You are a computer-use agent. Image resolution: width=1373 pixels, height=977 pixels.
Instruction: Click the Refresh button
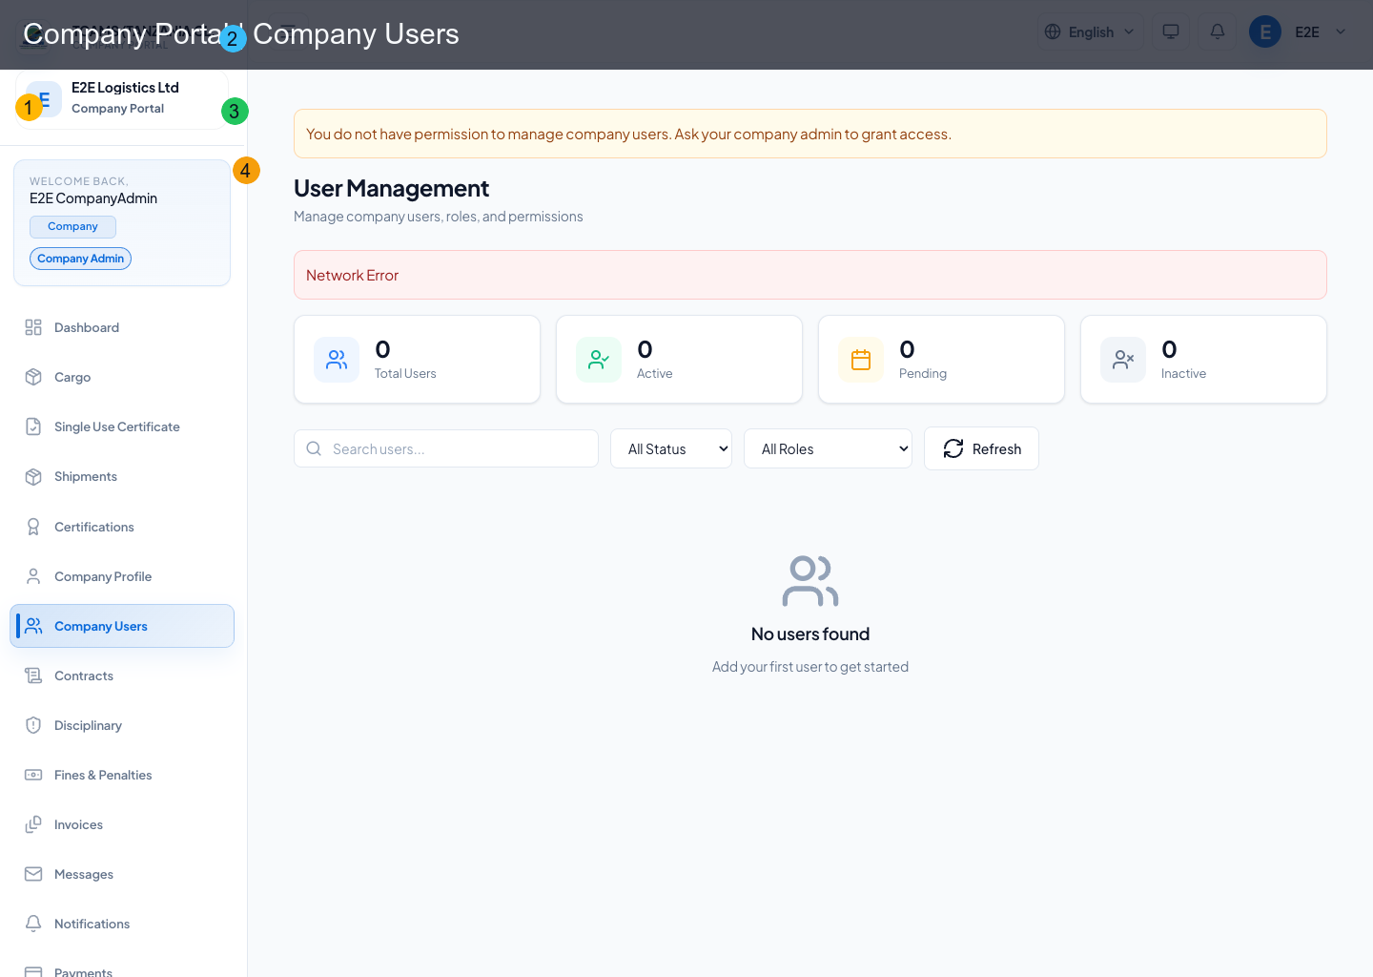pyautogui.click(x=981, y=448)
